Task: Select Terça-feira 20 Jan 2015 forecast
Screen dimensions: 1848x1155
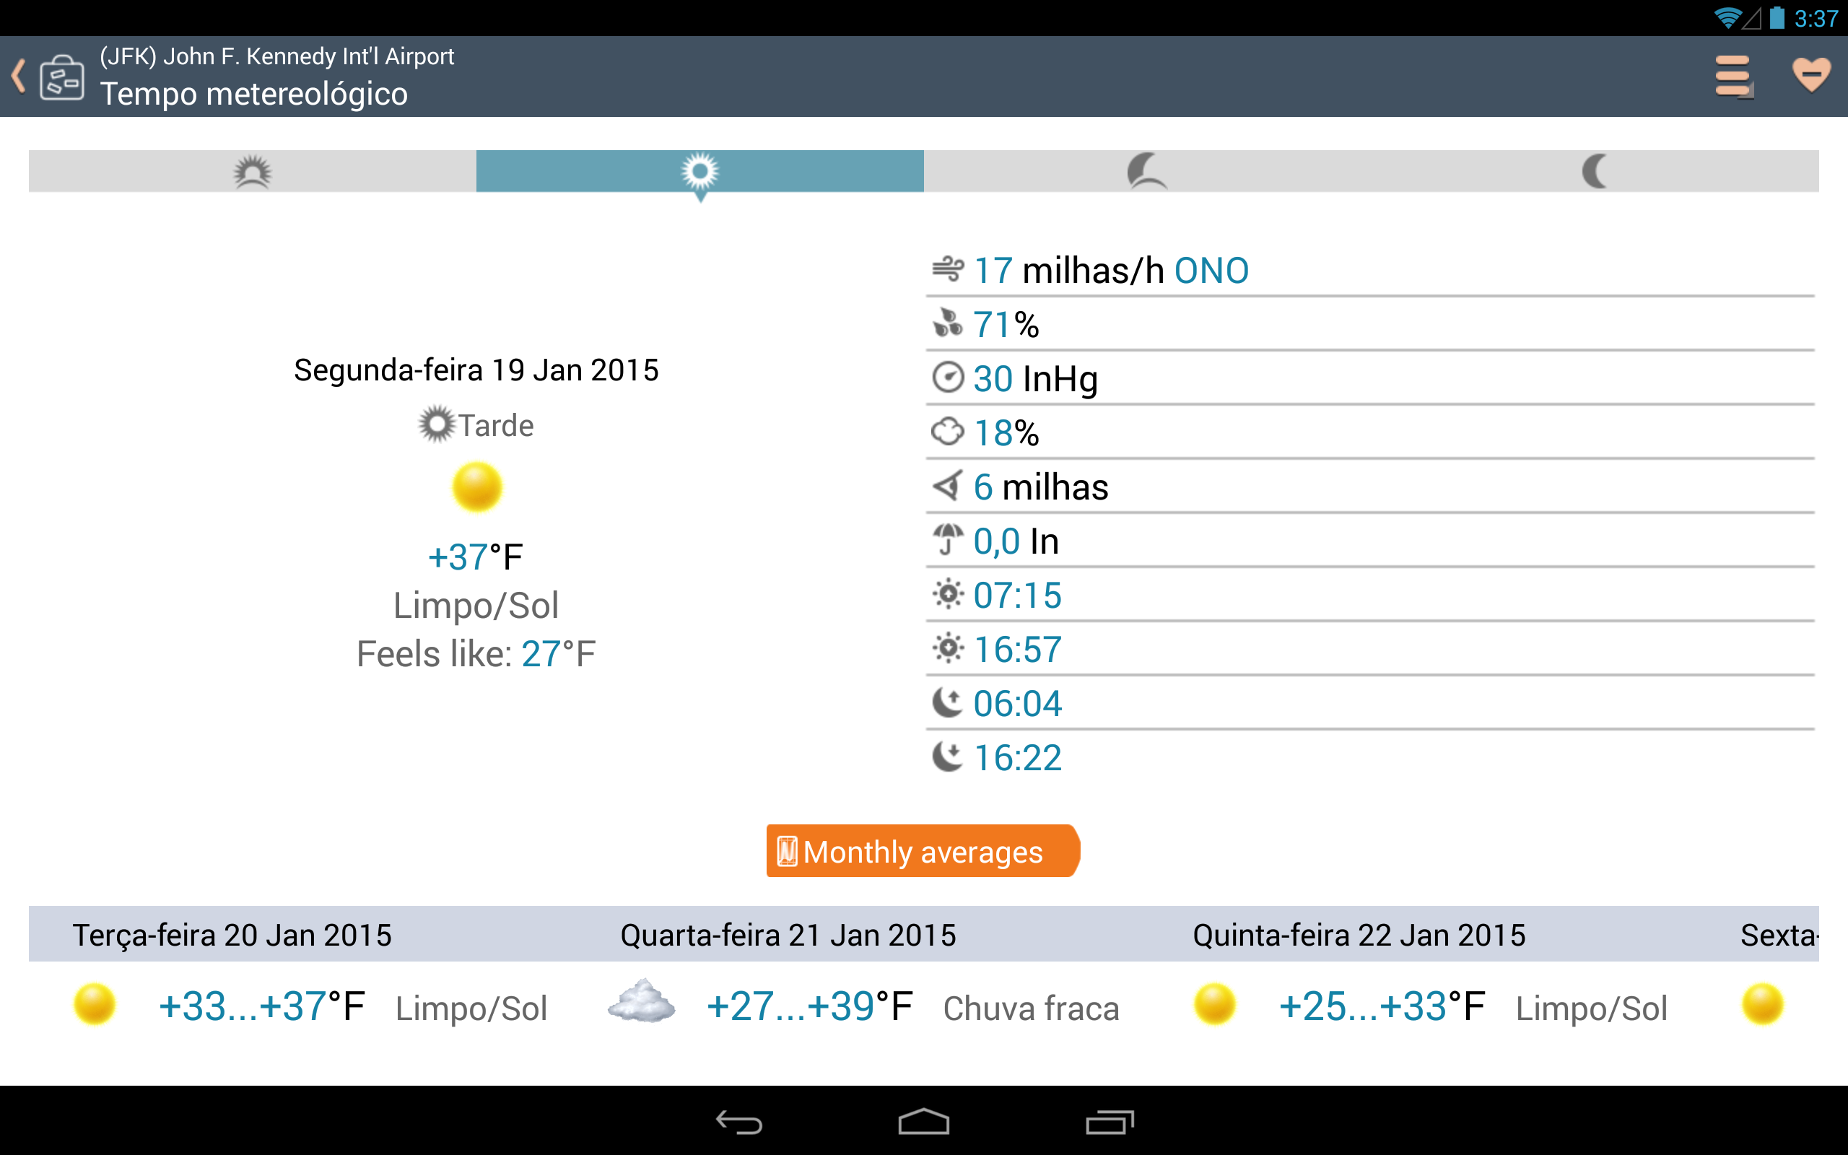Action: (x=232, y=935)
